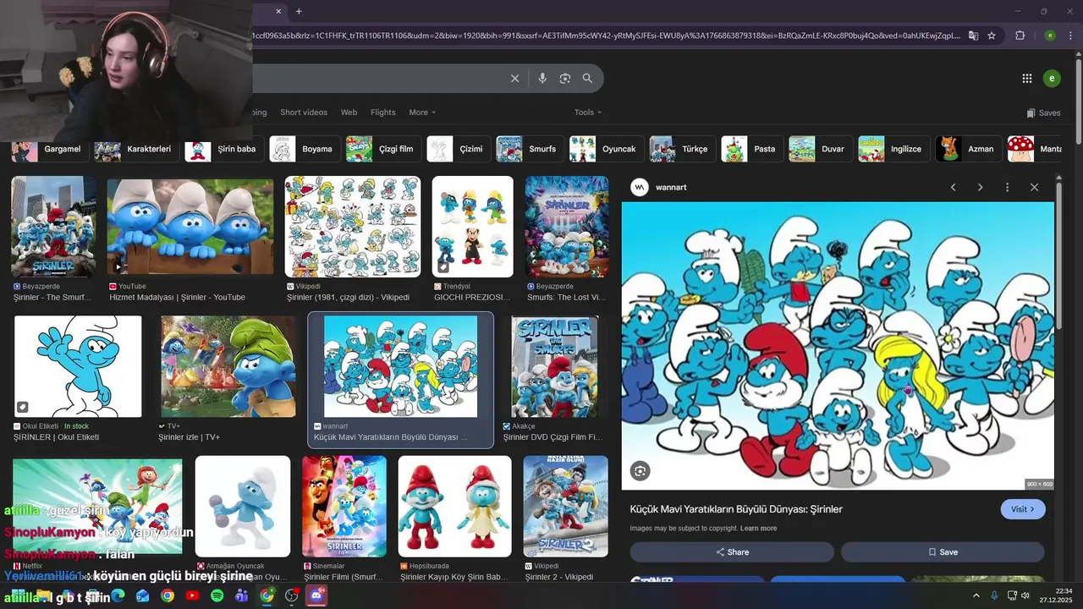
Task: Open wannart source logo
Action: 640,187
